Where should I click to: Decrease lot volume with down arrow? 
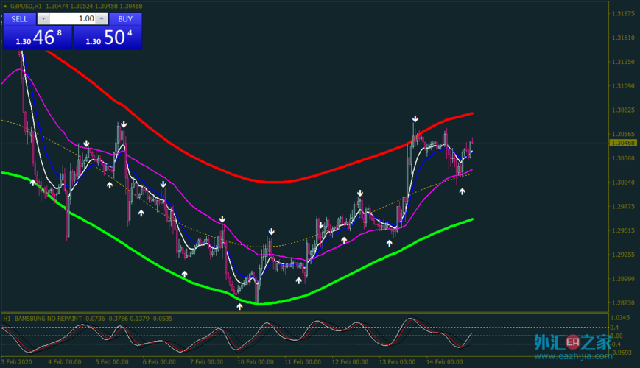43,18
